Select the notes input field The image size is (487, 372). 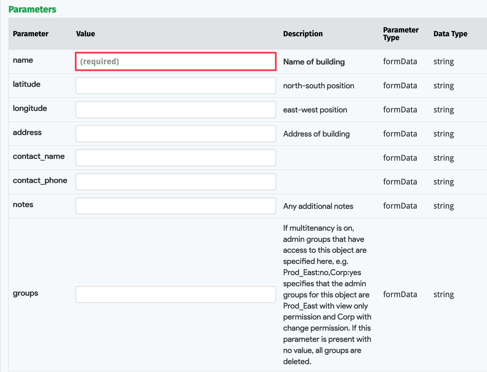[x=175, y=206]
